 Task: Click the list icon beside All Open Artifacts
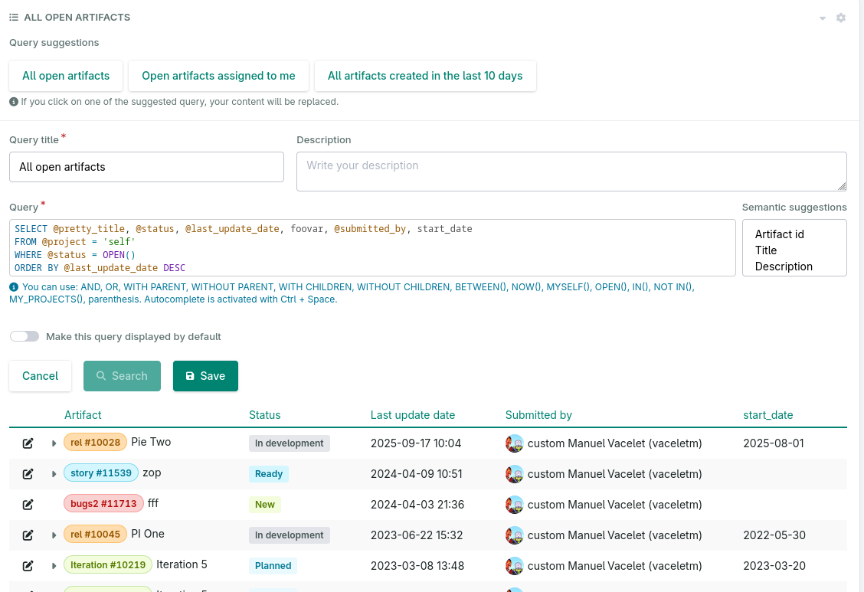point(14,18)
